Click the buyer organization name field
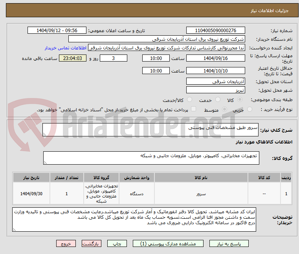Viewport: 299px width, 254px height. (156, 39)
